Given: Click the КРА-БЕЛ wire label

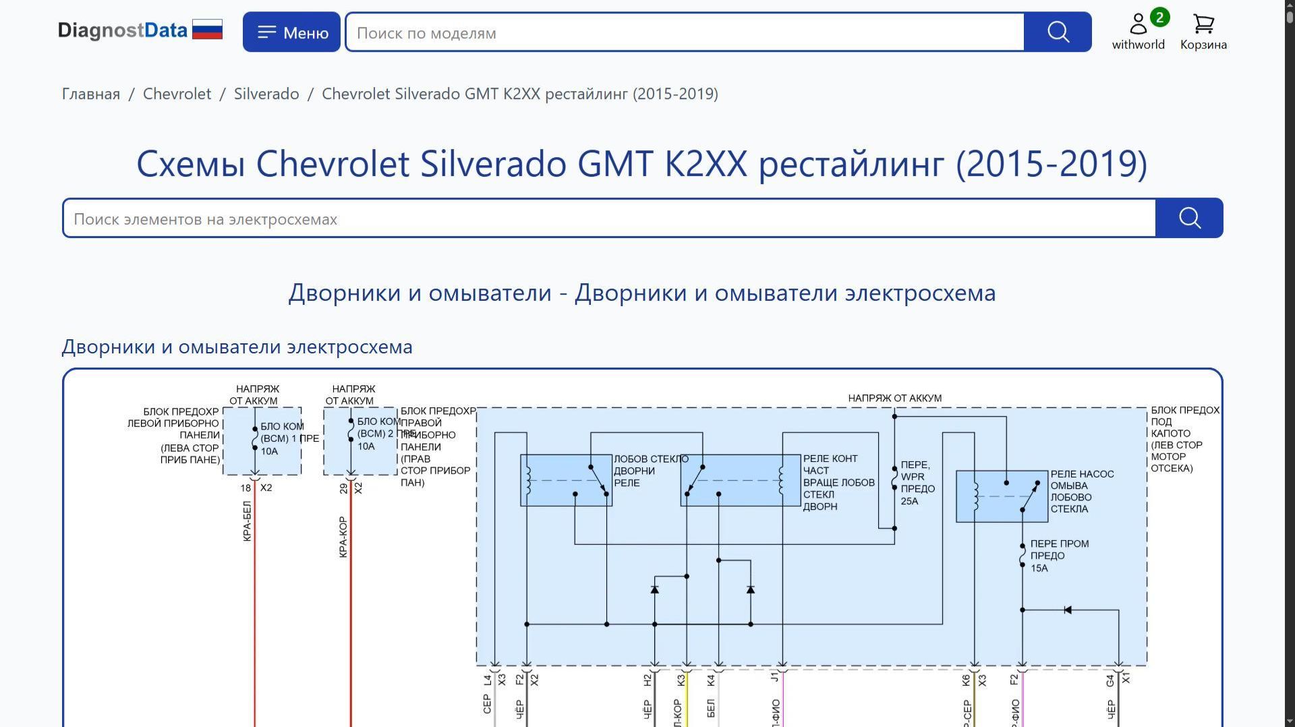Looking at the screenshot, I should coord(247,521).
